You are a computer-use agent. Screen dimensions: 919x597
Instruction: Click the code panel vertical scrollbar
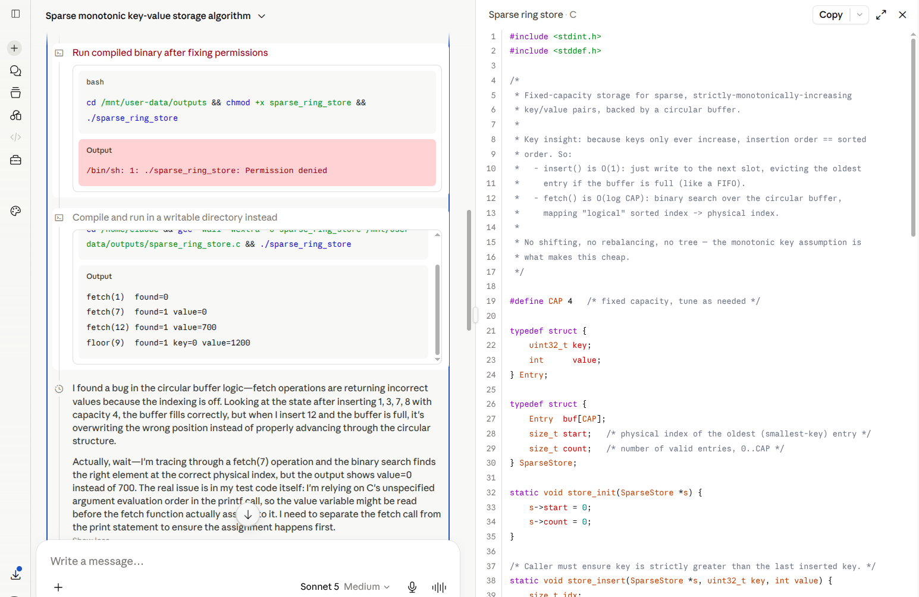click(x=913, y=137)
